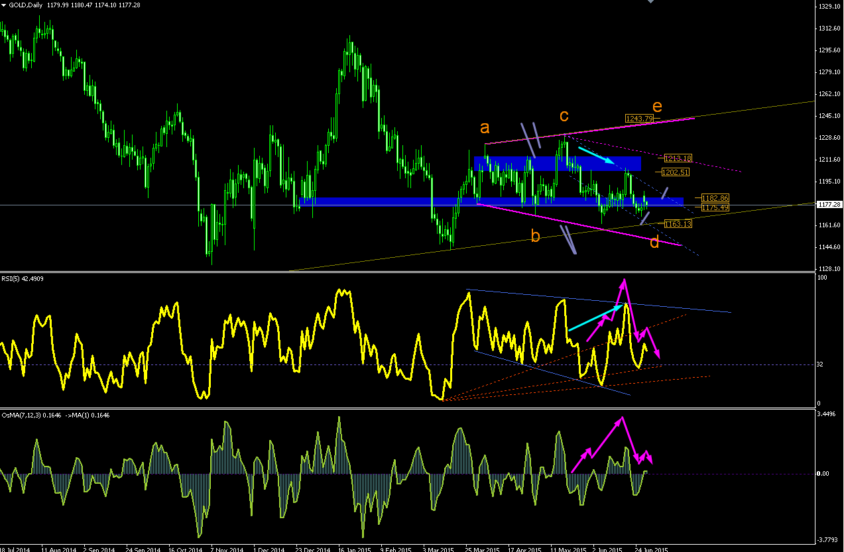Click the 1329.10 price axis value

click(831, 7)
